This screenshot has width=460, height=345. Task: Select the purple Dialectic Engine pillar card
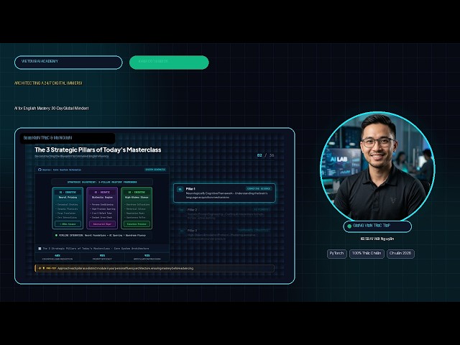(x=102, y=208)
